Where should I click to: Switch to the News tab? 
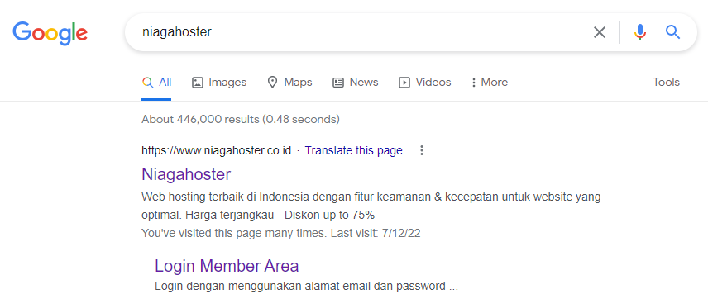[356, 83]
